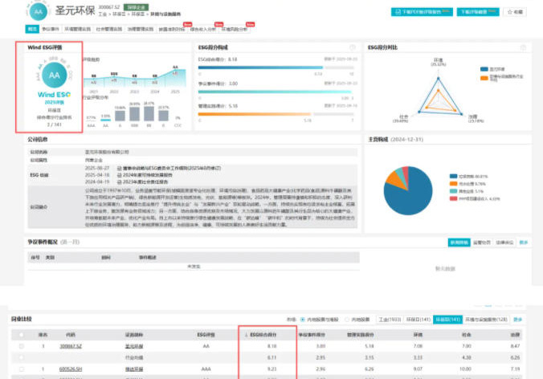Select the second market radio option 内地股票

347,320
